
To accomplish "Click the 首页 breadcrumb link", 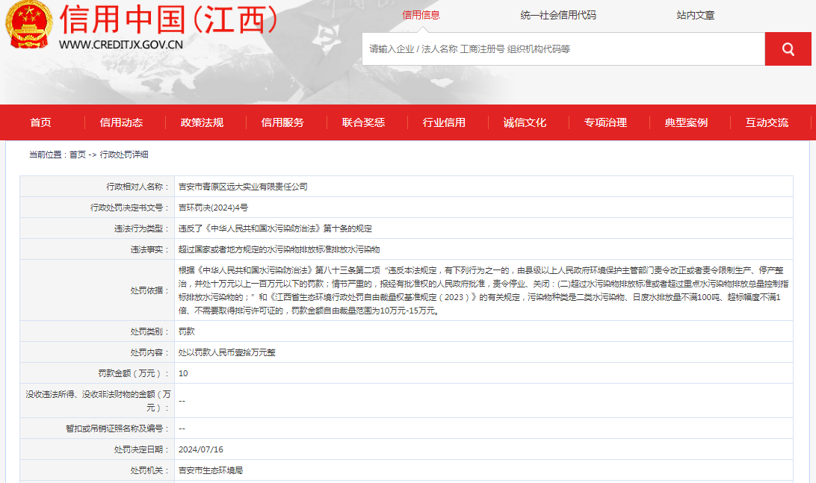I will 78,155.
